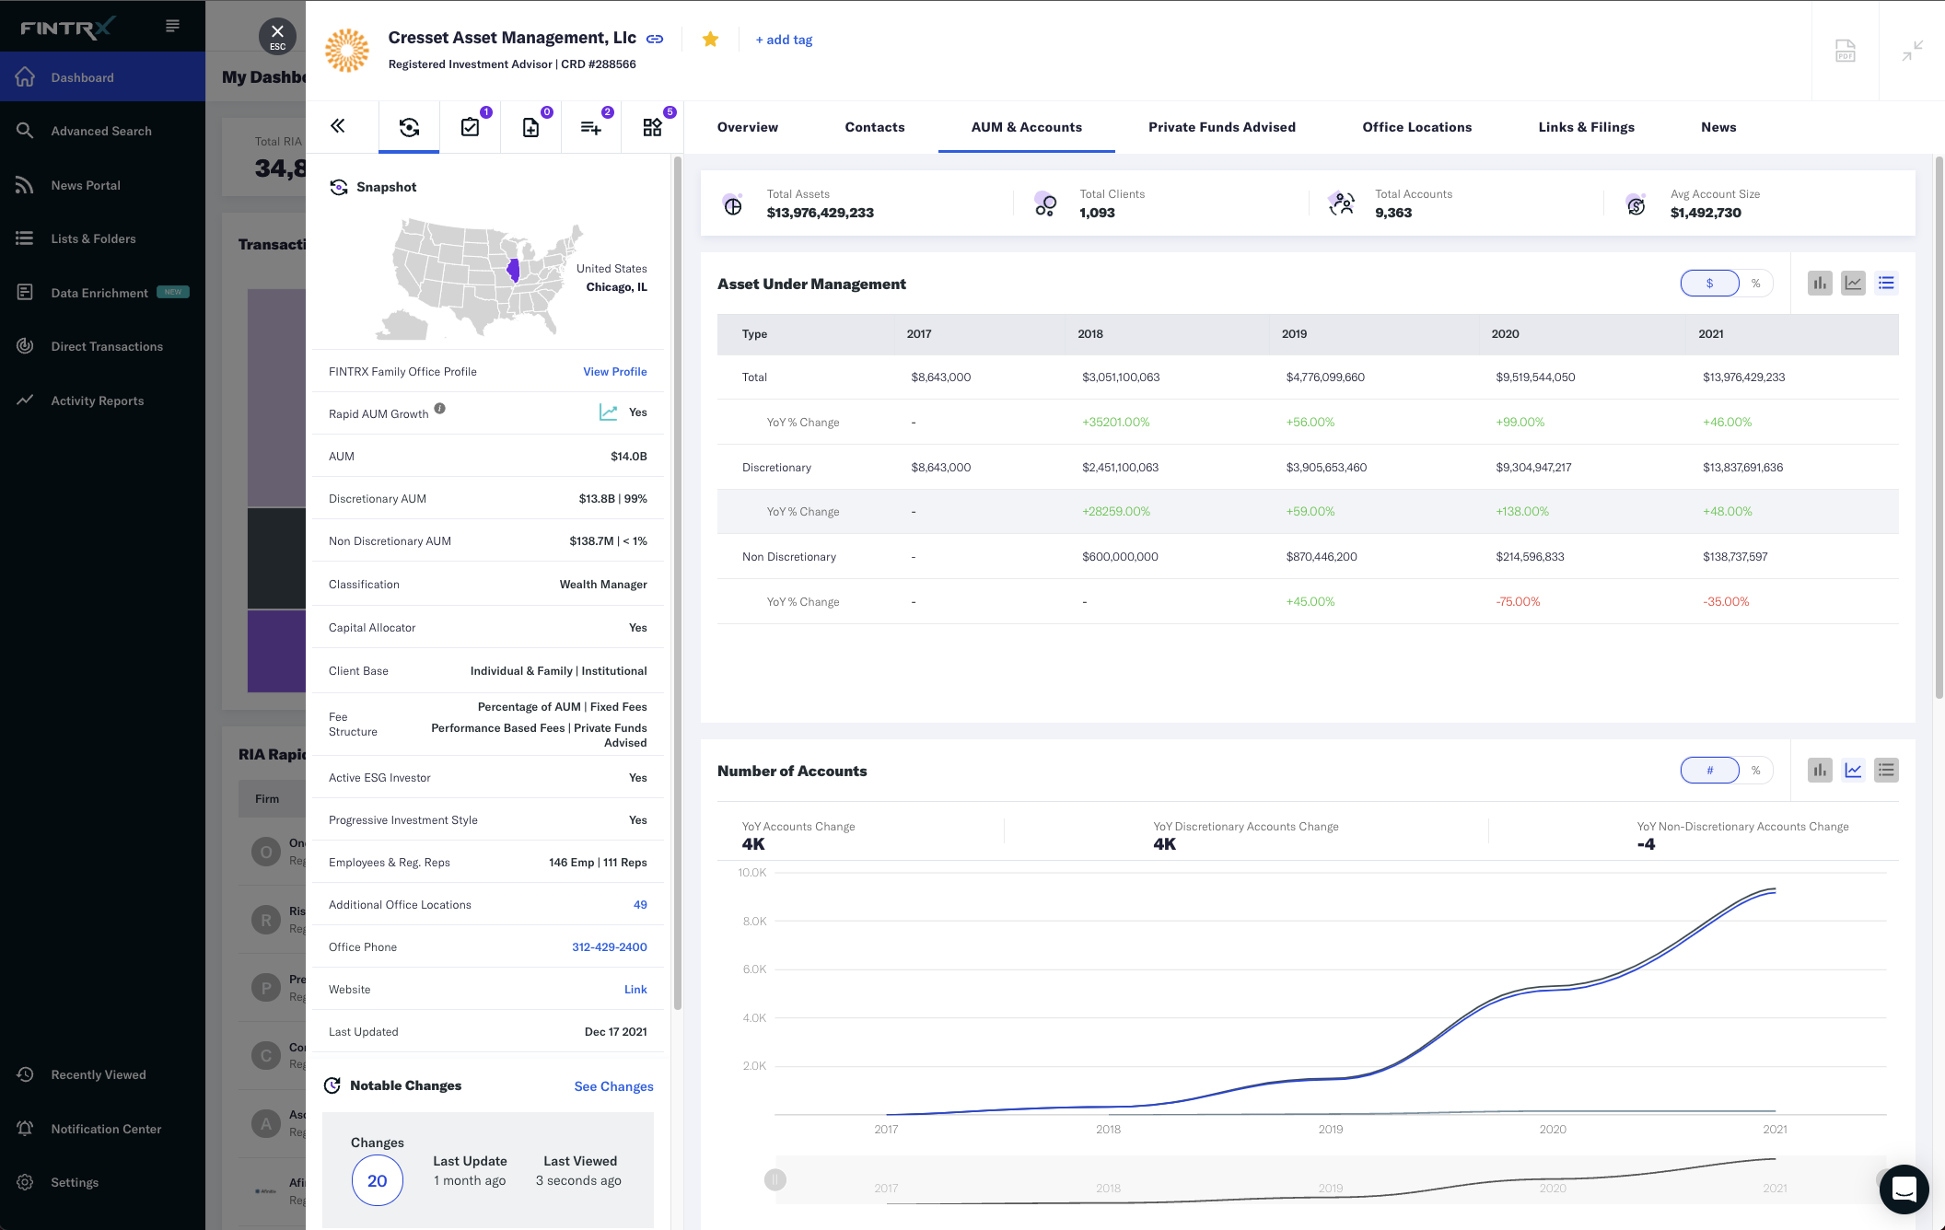Click the Avg Account Size dollar icon
This screenshot has height=1230, width=1945.
[1636, 204]
